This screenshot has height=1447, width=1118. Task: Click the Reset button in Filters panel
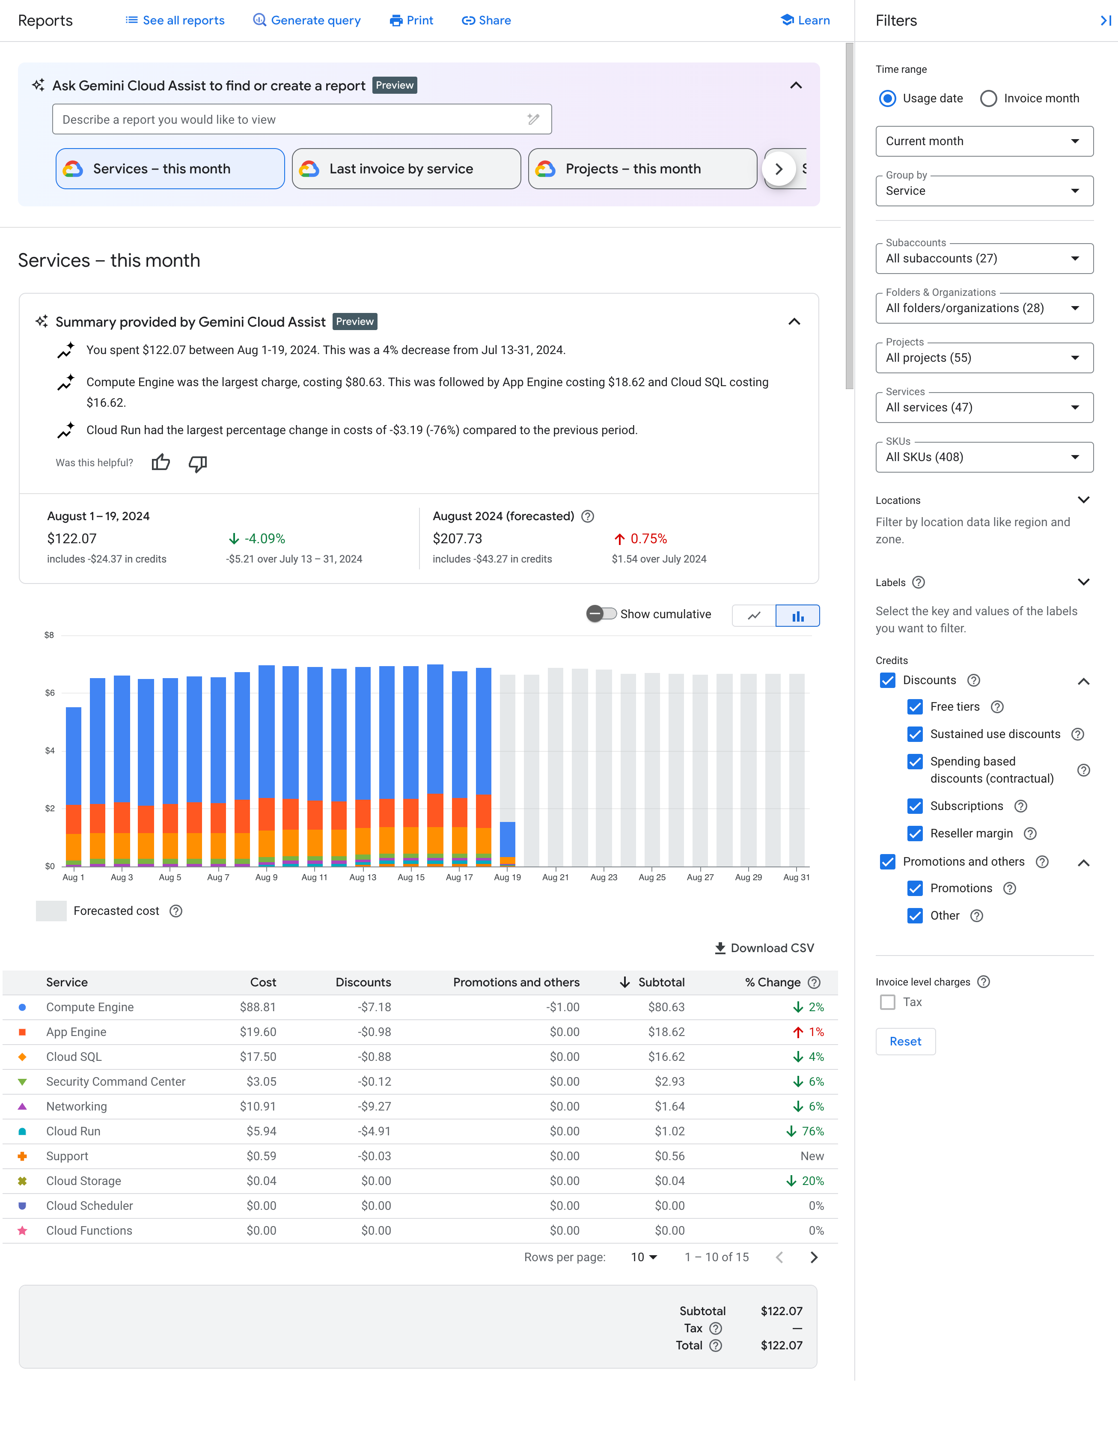[904, 1041]
